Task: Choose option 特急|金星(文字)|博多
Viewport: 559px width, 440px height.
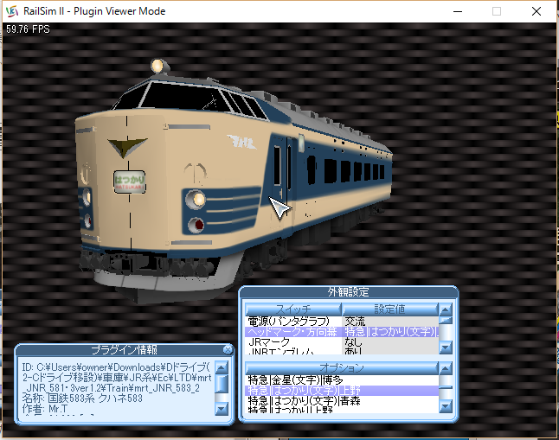Action: coord(342,380)
